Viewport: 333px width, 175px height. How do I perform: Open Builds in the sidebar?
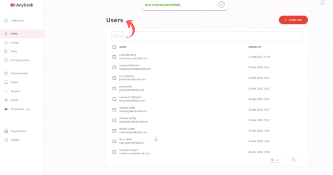[14, 100]
